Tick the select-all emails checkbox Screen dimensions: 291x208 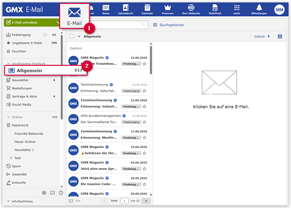[x=72, y=36]
